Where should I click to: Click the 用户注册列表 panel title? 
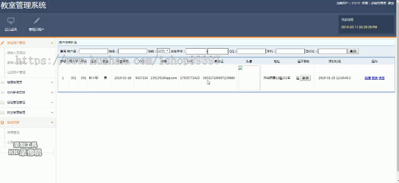[68, 42]
